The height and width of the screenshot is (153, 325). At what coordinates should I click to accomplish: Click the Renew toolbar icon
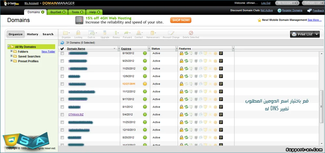[x=116, y=33]
